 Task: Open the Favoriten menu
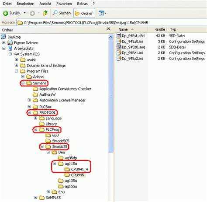point(64,3)
